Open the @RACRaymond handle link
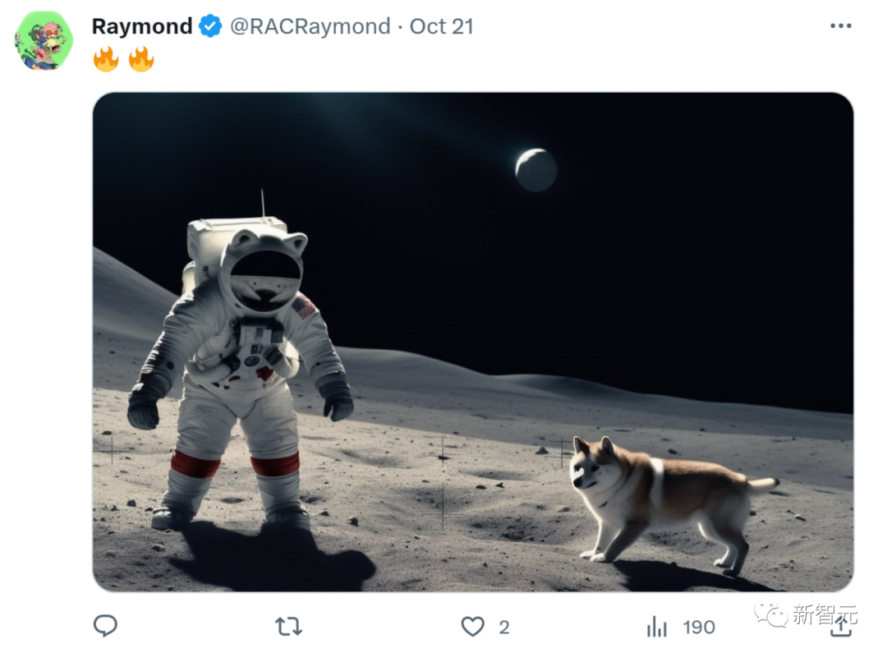The image size is (887, 653). [310, 26]
